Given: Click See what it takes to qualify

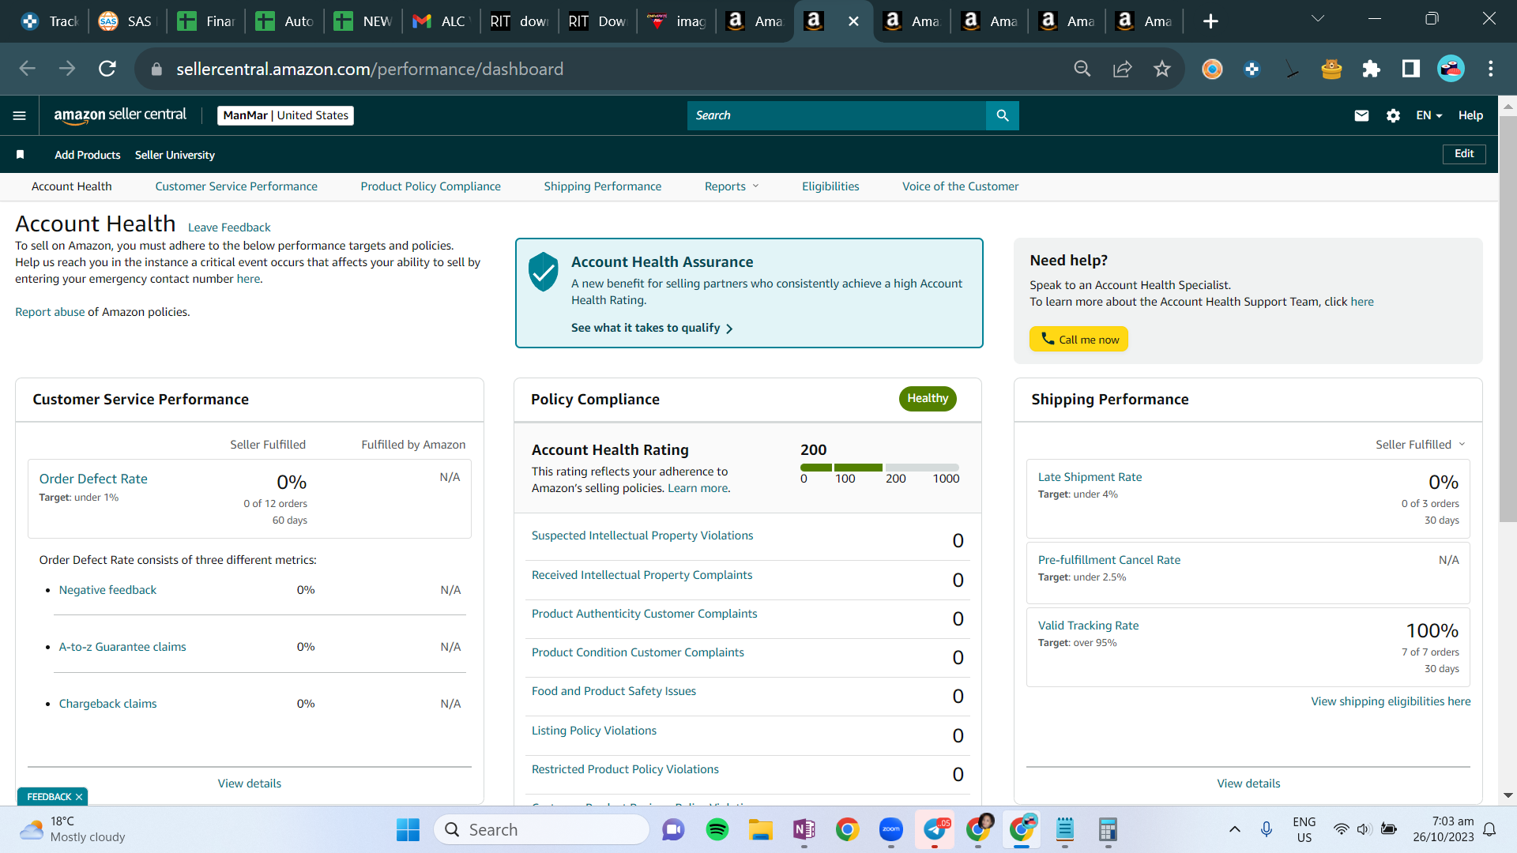Looking at the screenshot, I should tap(652, 328).
